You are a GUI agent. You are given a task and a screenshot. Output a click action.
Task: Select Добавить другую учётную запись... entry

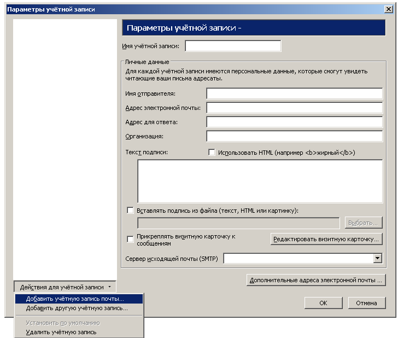[x=79, y=308]
